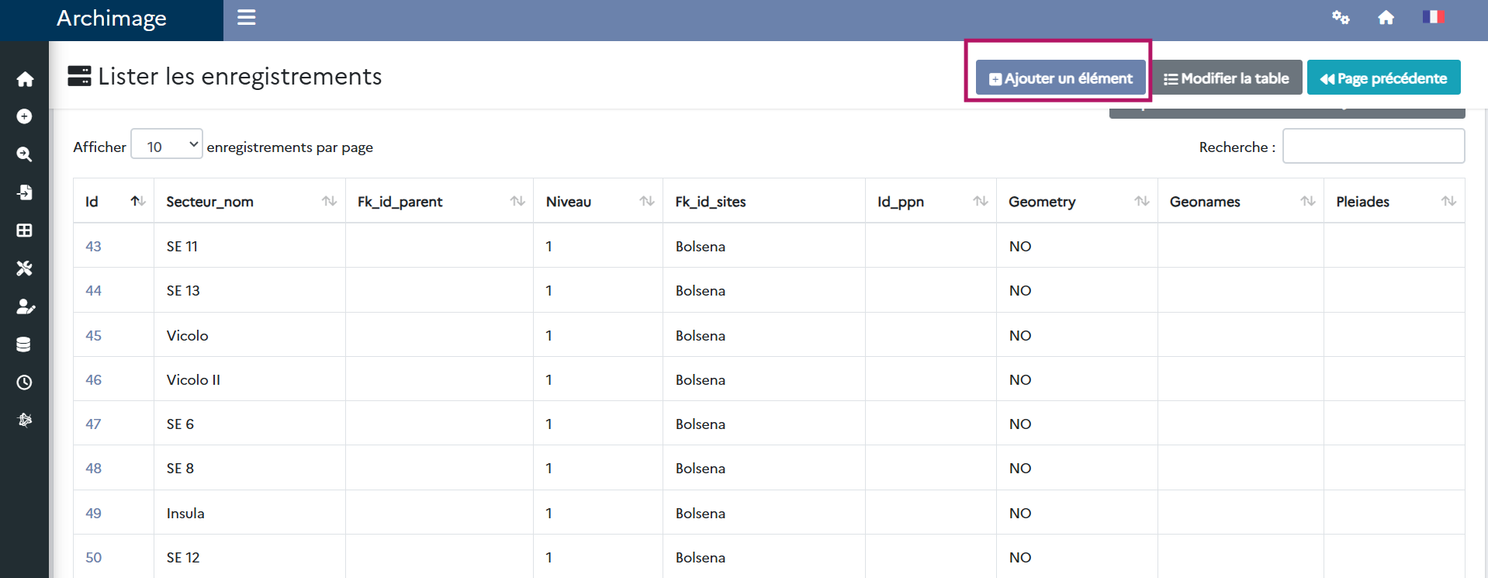Open the user edit icon in sidebar
The image size is (1488, 578).
[25, 306]
